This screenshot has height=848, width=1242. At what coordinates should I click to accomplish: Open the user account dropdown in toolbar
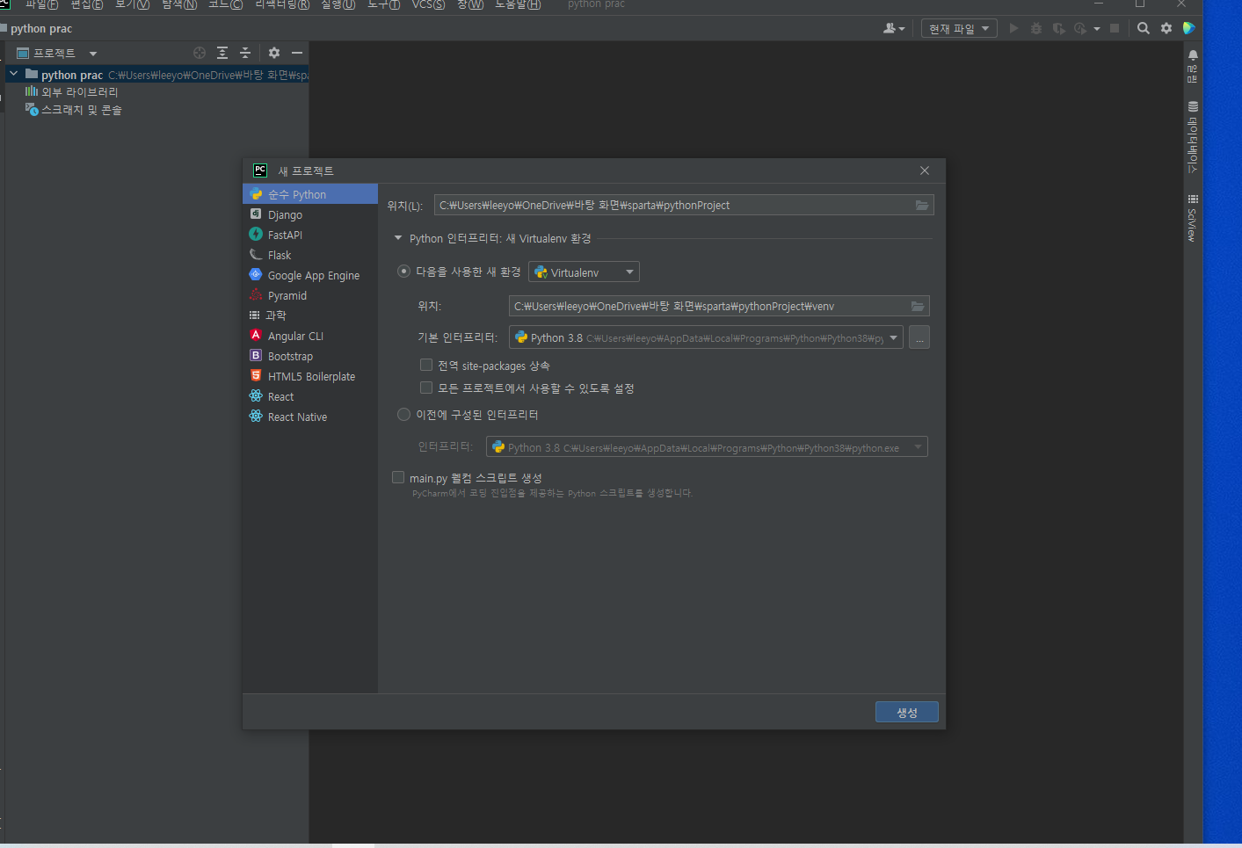[x=893, y=29]
